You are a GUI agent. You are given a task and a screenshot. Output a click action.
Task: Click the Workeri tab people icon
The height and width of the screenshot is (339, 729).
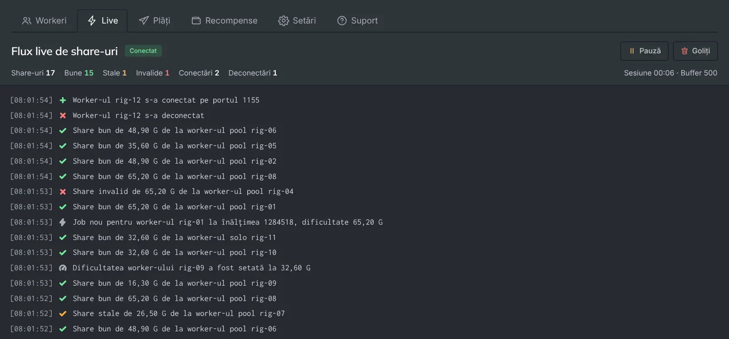point(27,21)
